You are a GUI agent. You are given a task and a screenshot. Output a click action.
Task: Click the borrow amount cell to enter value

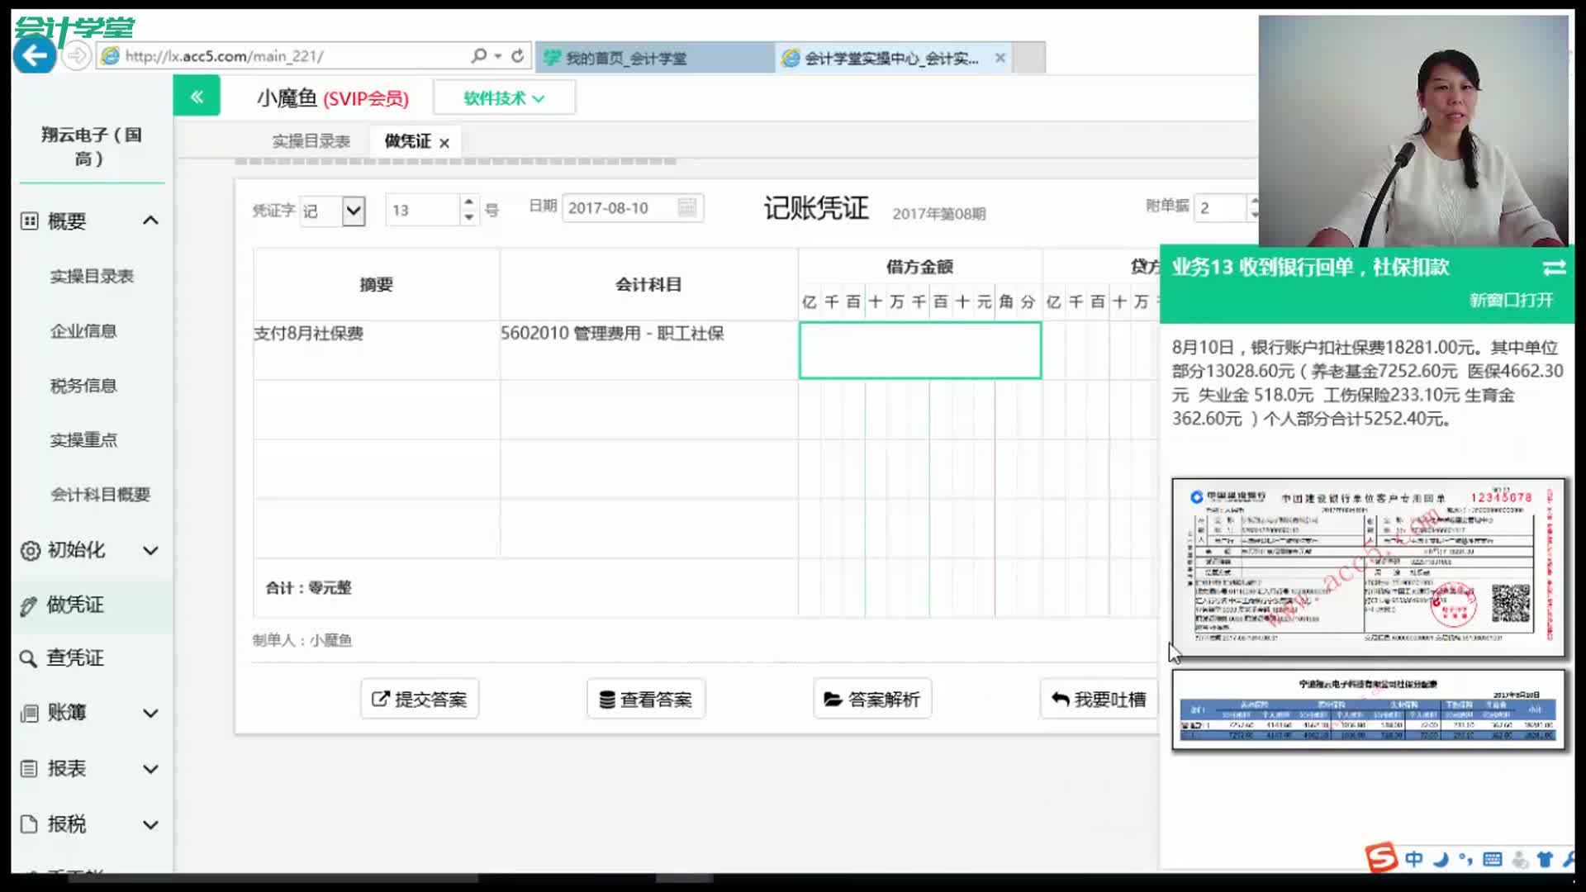pyautogui.click(x=919, y=350)
